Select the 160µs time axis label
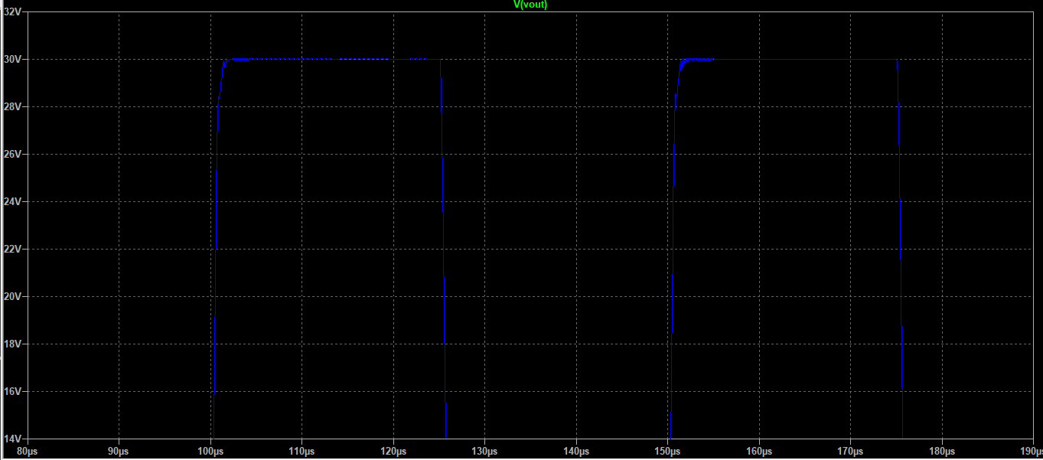 click(x=759, y=451)
